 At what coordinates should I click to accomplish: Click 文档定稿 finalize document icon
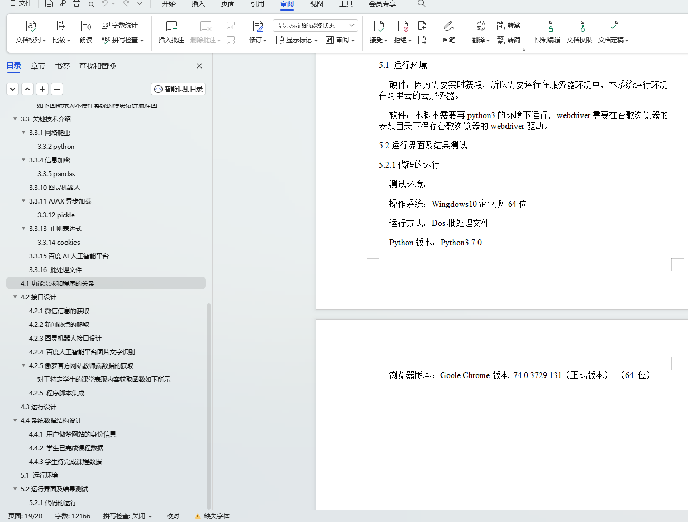pos(613,26)
